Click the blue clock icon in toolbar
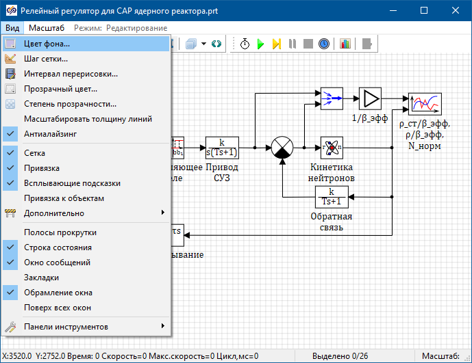 324,44
